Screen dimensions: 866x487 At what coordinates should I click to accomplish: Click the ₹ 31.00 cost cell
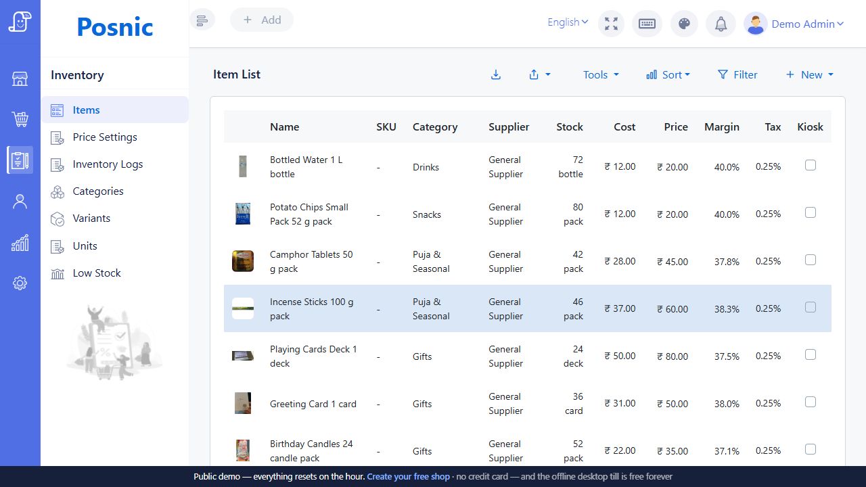coord(620,403)
